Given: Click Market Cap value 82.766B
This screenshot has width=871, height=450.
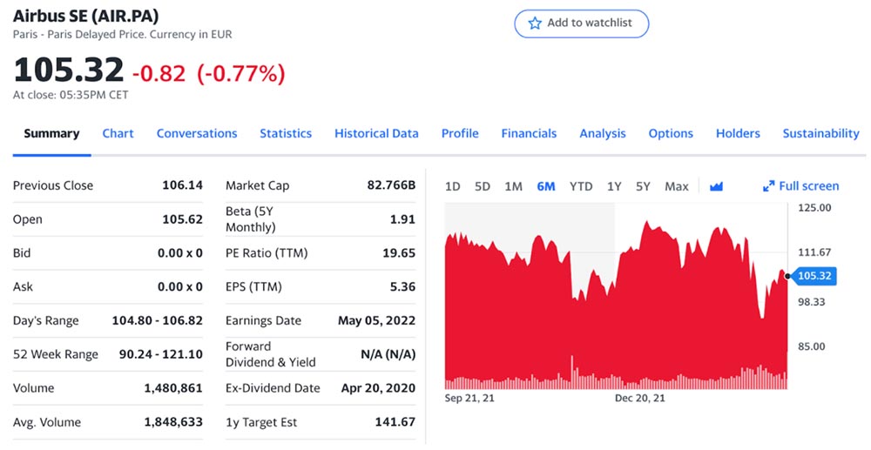Looking at the screenshot, I should pyautogui.click(x=391, y=185).
